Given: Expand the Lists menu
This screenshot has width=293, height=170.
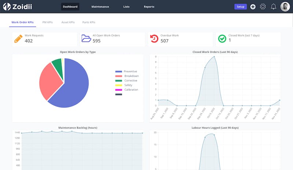Looking at the screenshot, I should (x=126, y=7).
